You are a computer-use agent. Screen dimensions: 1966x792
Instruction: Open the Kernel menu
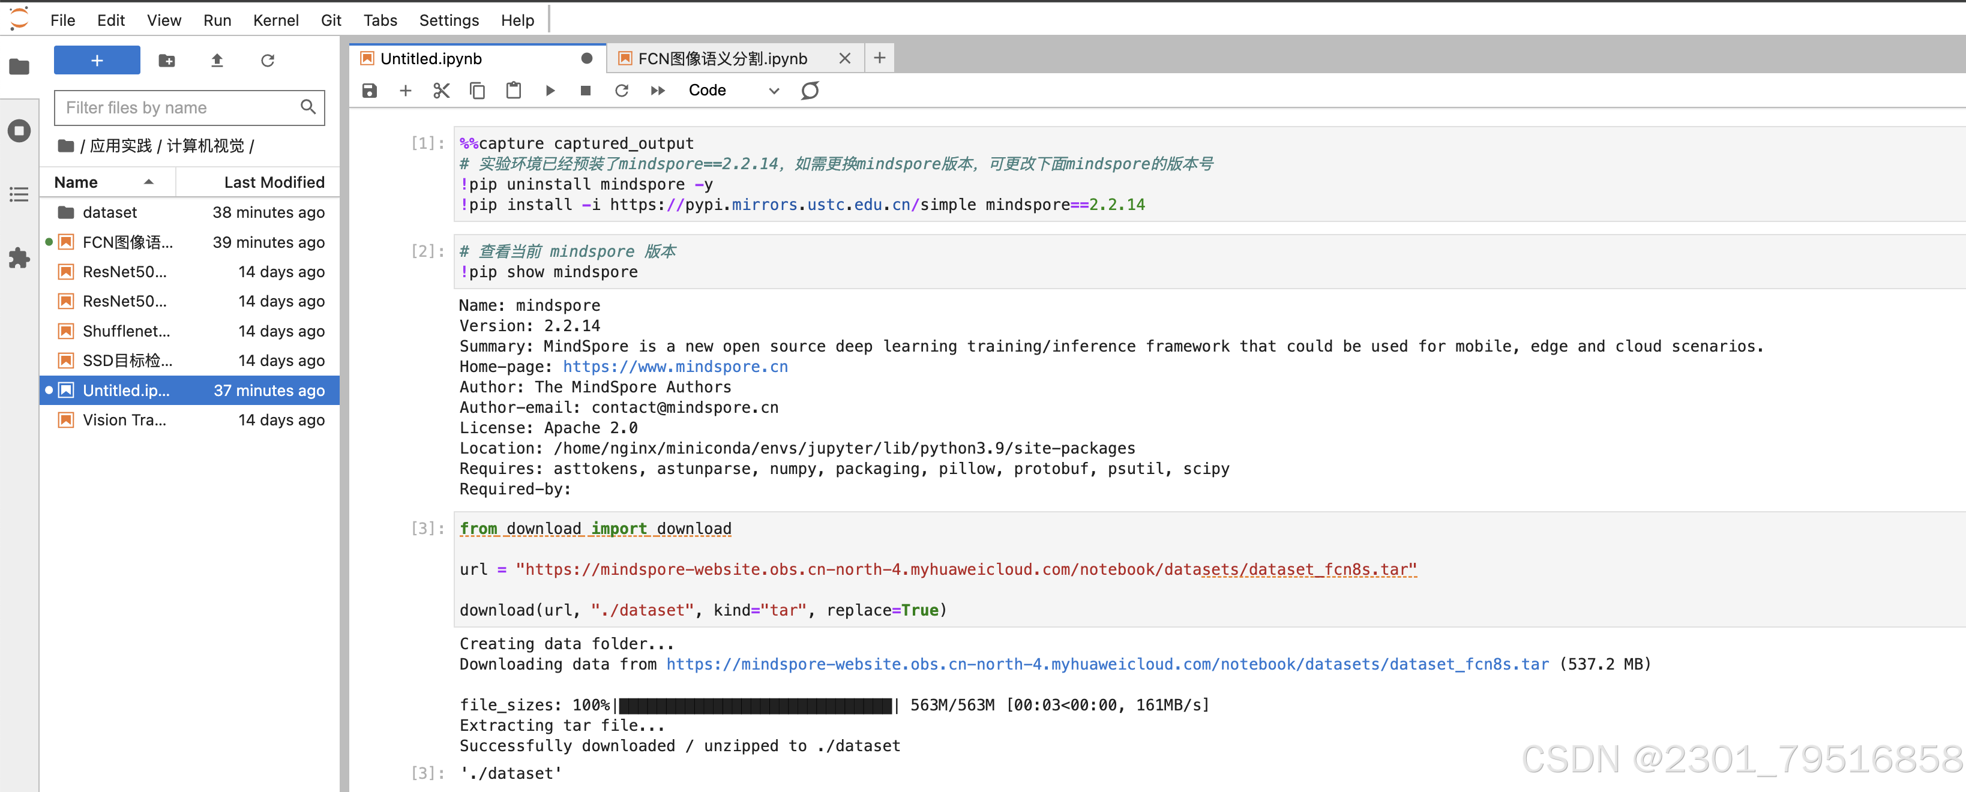[275, 20]
